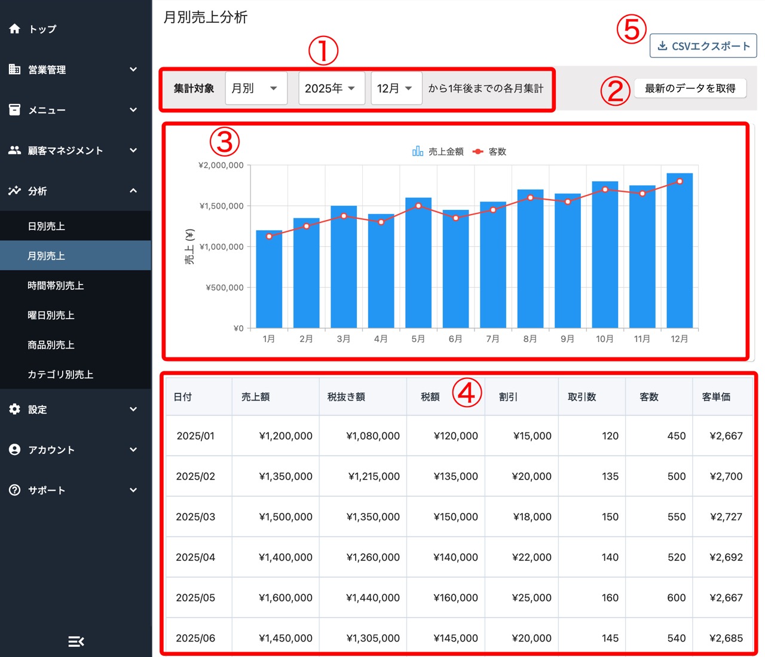765x657 pixels.
Task: Click the user circle icon for アカウント
Action: pyautogui.click(x=15, y=450)
